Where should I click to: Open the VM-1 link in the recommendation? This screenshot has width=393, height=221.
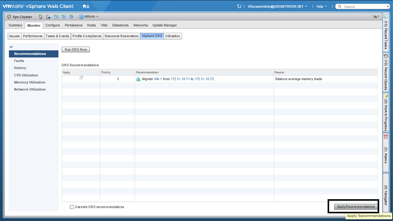tap(158, 79)
